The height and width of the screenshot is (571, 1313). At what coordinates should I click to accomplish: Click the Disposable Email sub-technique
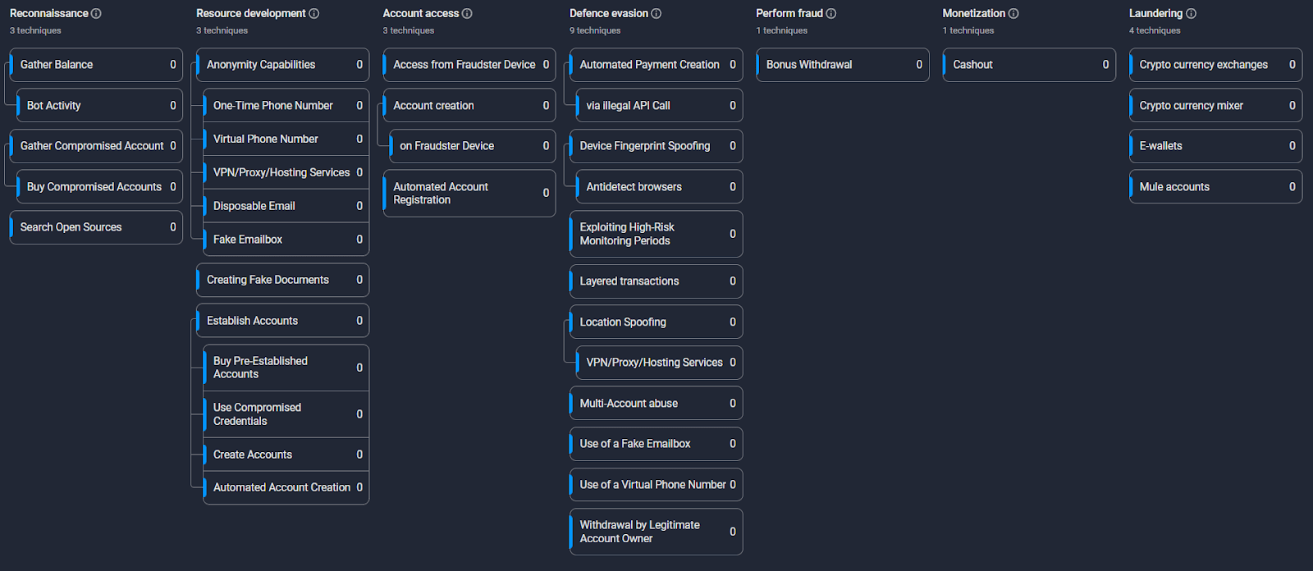coord(286,206)
